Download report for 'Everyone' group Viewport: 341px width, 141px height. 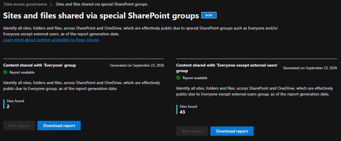click(x=59, y=126)
